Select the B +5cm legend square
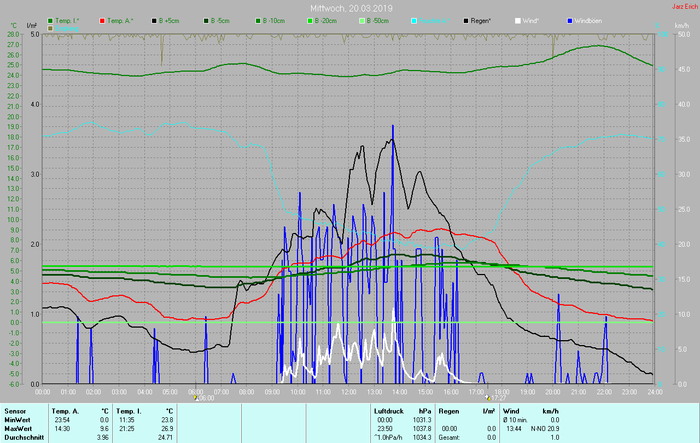This screenshot has height=443, width=700. click(x=154, y=21)
